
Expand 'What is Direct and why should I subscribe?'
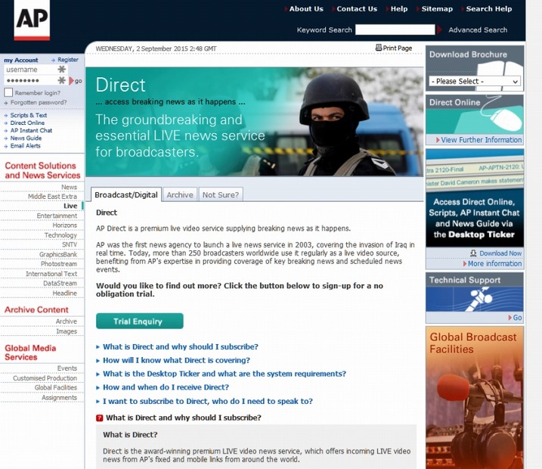coord(181,346)
